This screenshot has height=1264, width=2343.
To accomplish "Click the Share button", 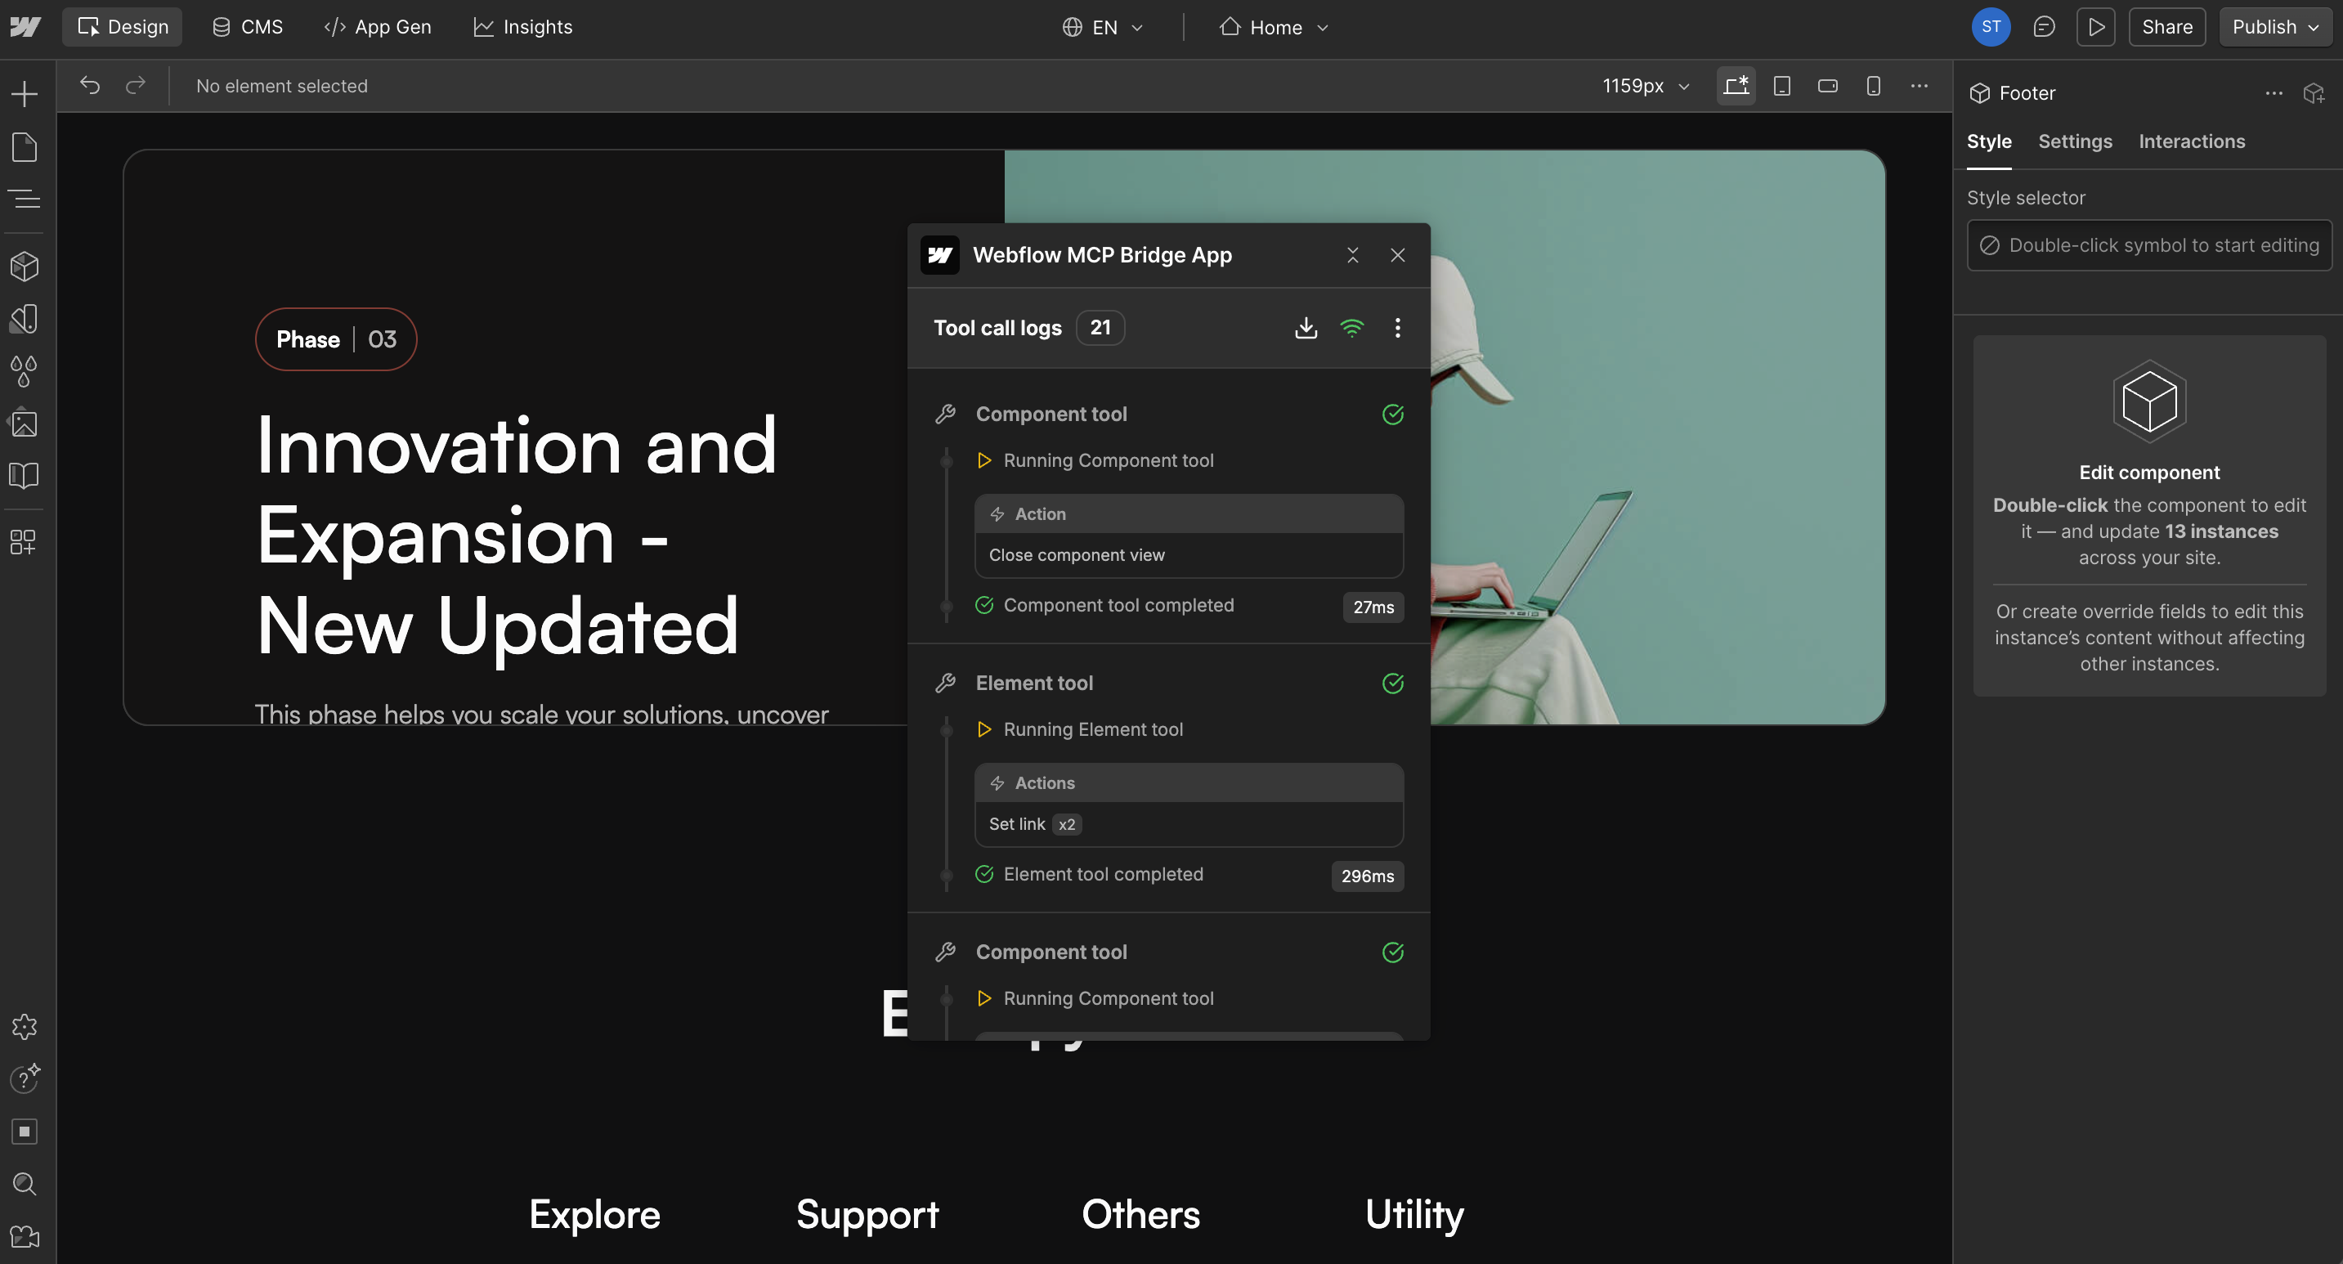I will (2166, 26).
